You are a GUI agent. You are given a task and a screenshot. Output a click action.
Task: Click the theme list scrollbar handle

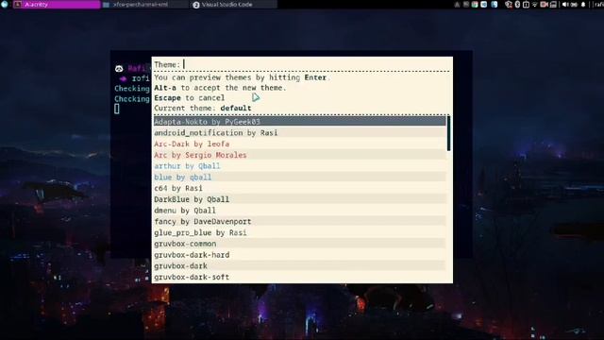pyautogui.click(x=448, y=133)
